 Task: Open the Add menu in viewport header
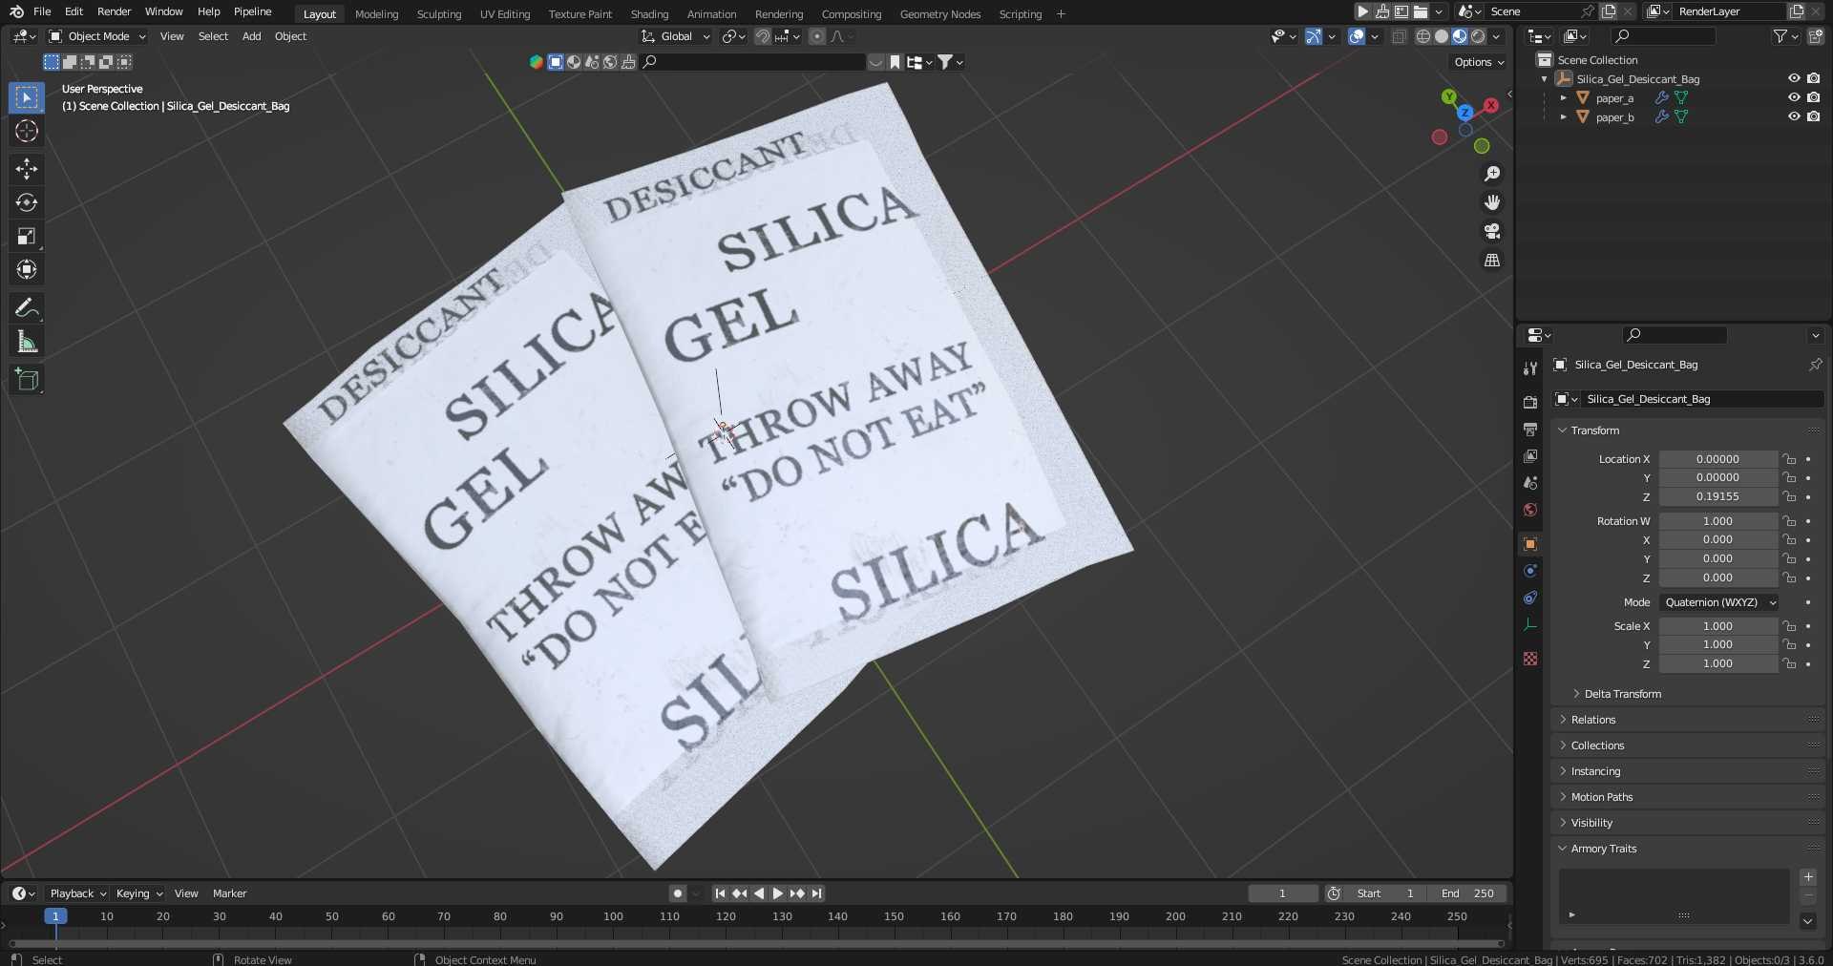click(251, 36)
